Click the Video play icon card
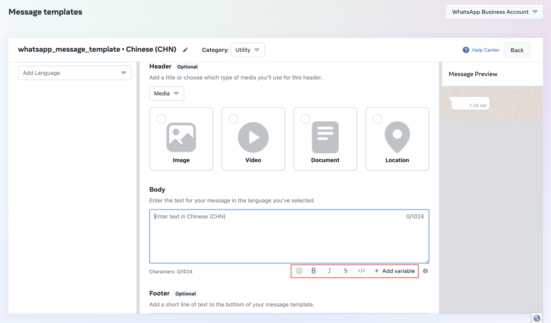This screenshot has width=551, height=323. (253, 137)
